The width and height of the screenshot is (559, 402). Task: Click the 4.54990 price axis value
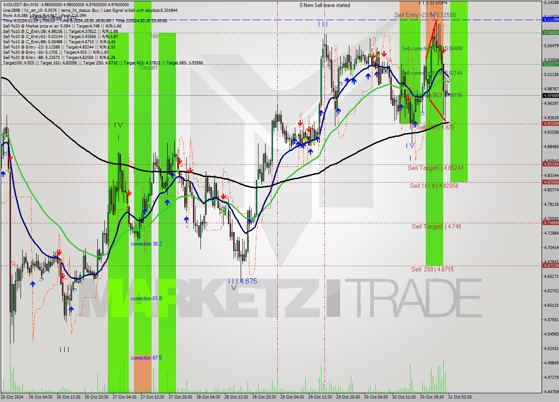tap(551, 334)
